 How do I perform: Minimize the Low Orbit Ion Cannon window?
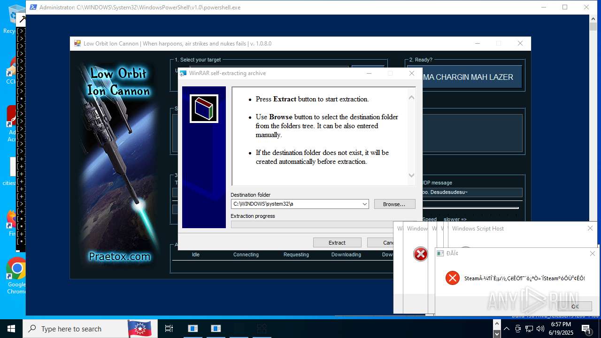coord(478,44)
